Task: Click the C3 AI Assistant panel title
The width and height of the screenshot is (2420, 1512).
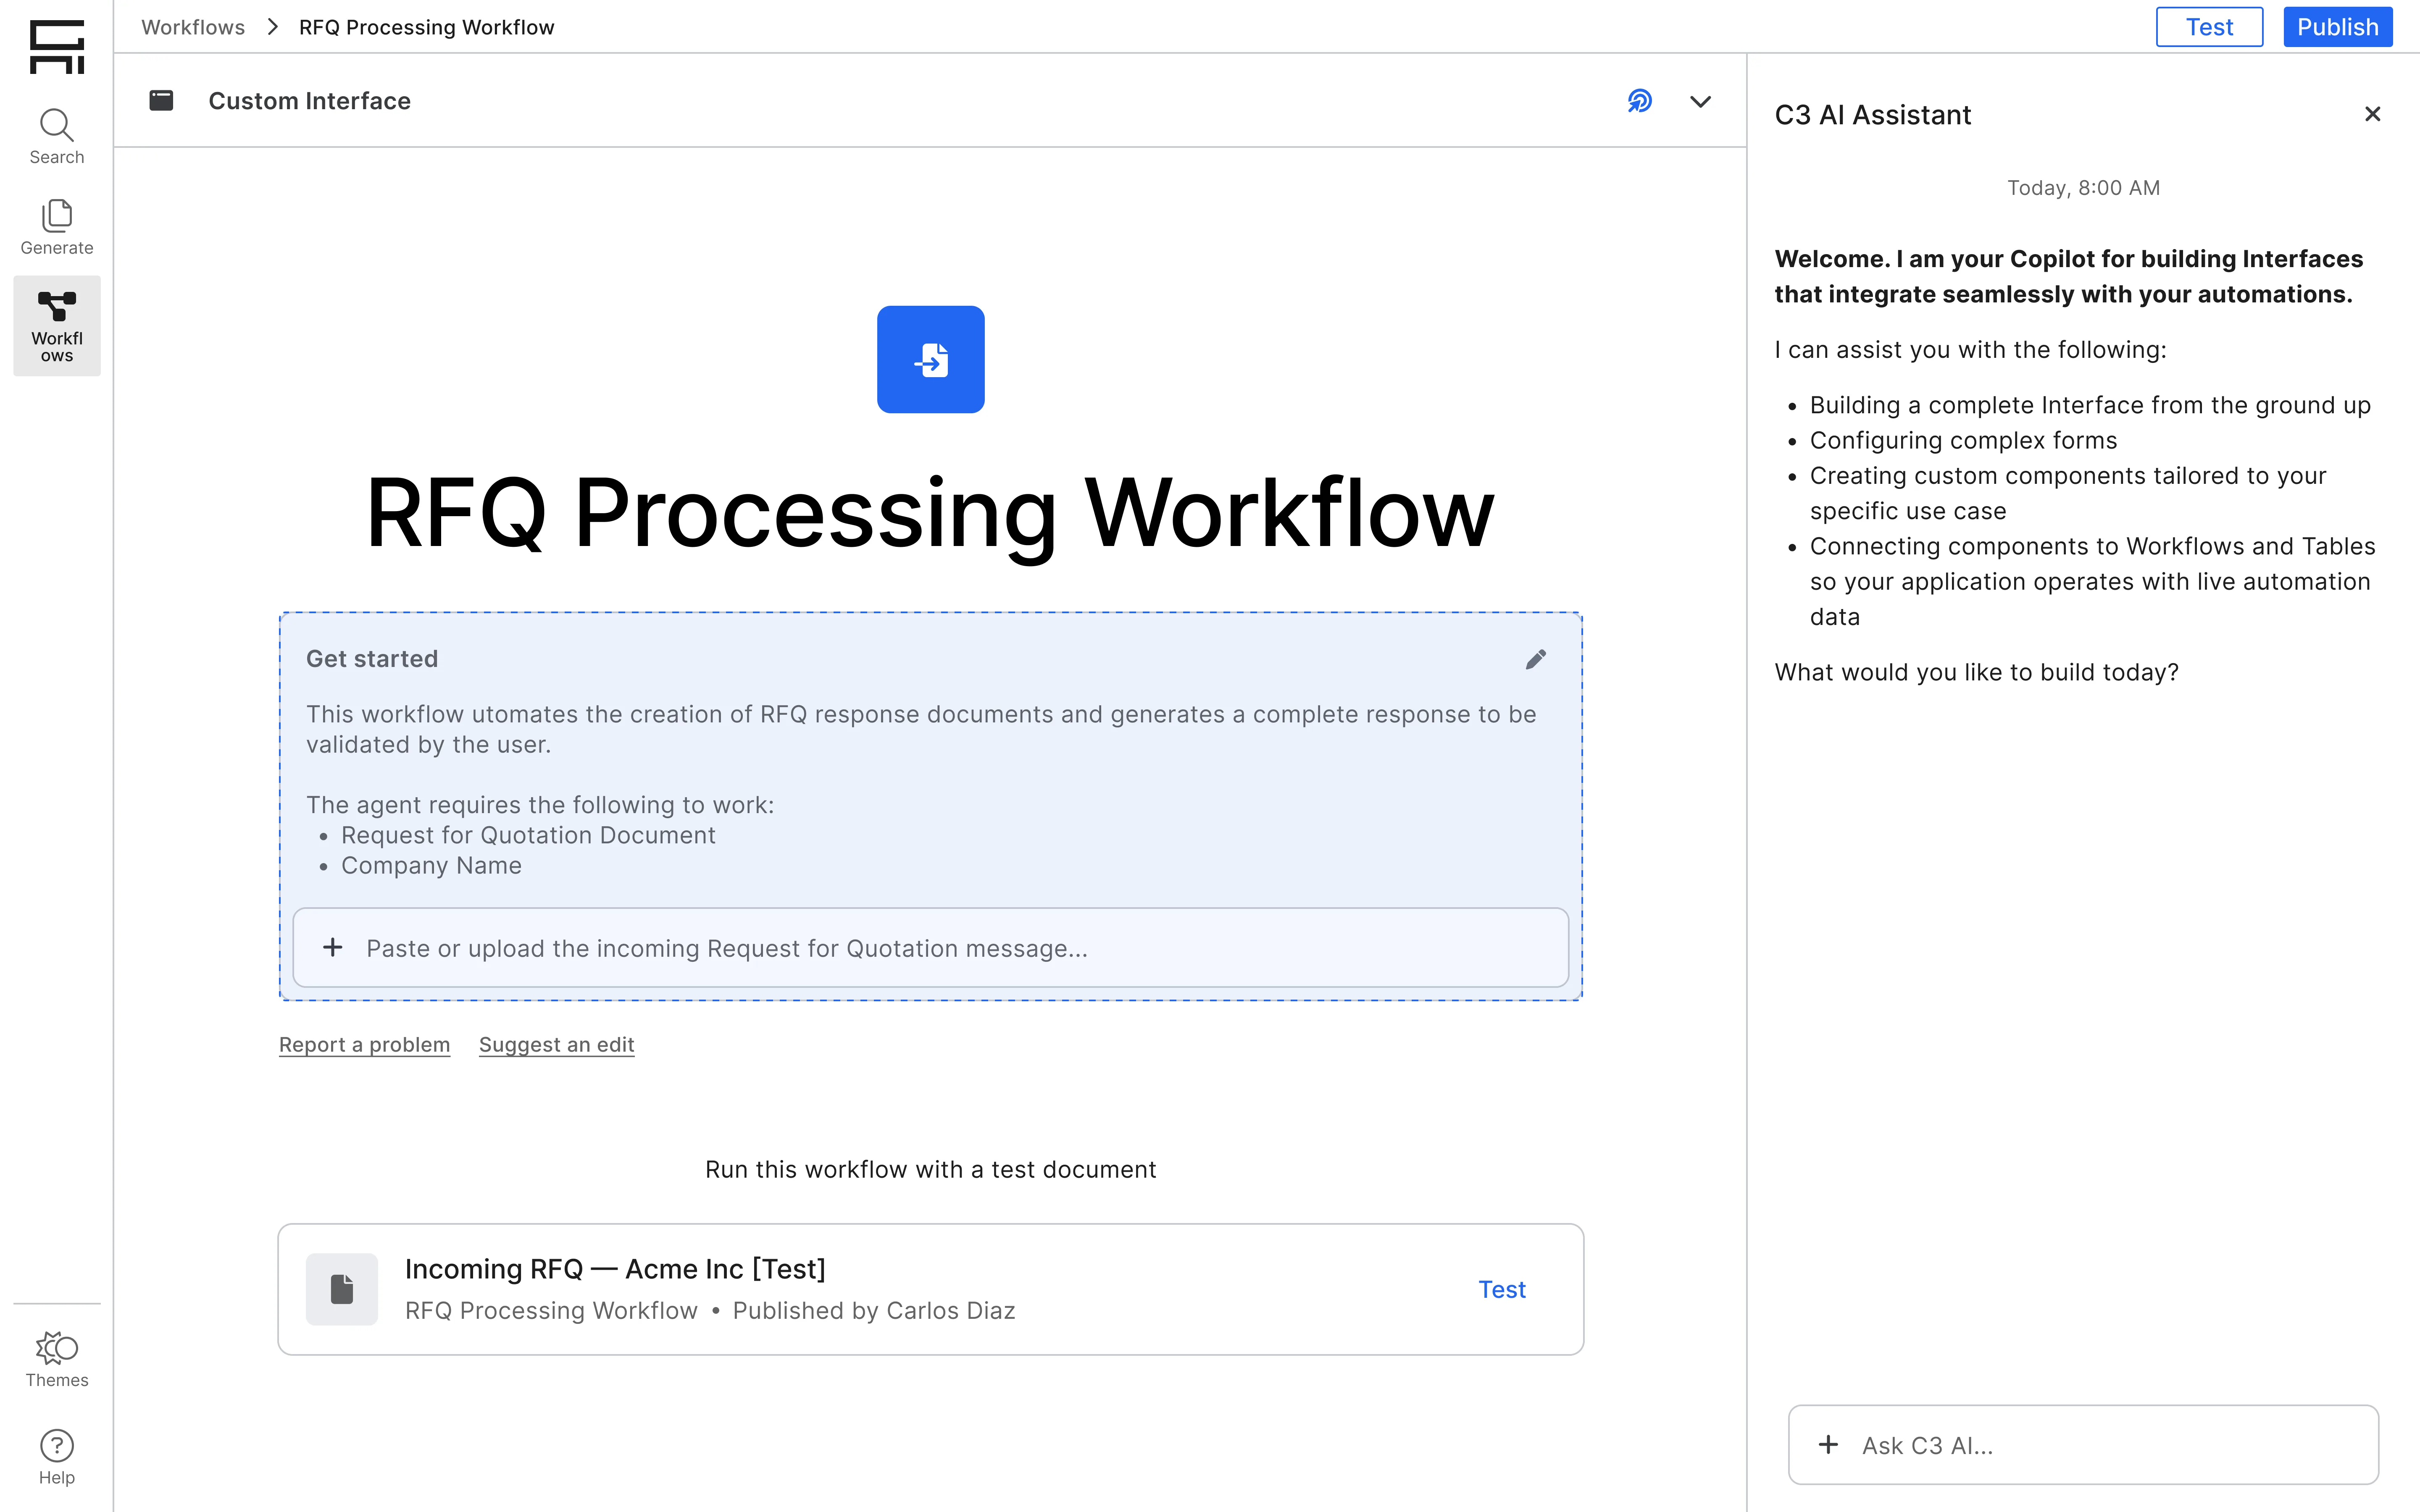Action: click(x=1872, y=115)
